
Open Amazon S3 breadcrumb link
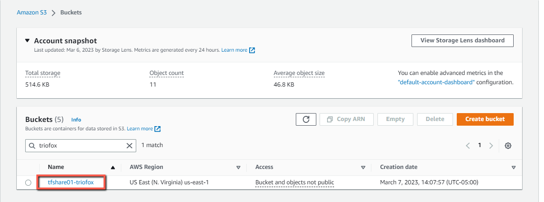[x=32, y=13]
